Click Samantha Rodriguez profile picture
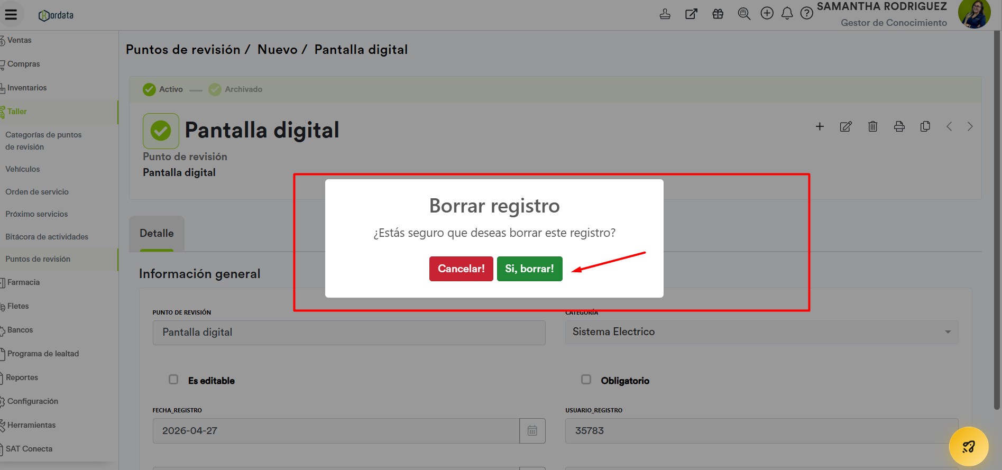This screenshot has height=470, width=1002. [974, 14]
